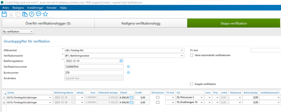The width and height of the screenshot is (281, 112).
Task: Click the Momskod column header
Action: click(x=235, y=93)
